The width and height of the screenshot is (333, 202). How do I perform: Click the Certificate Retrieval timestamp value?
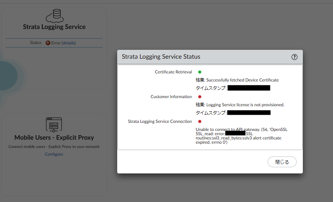[249, 88]
